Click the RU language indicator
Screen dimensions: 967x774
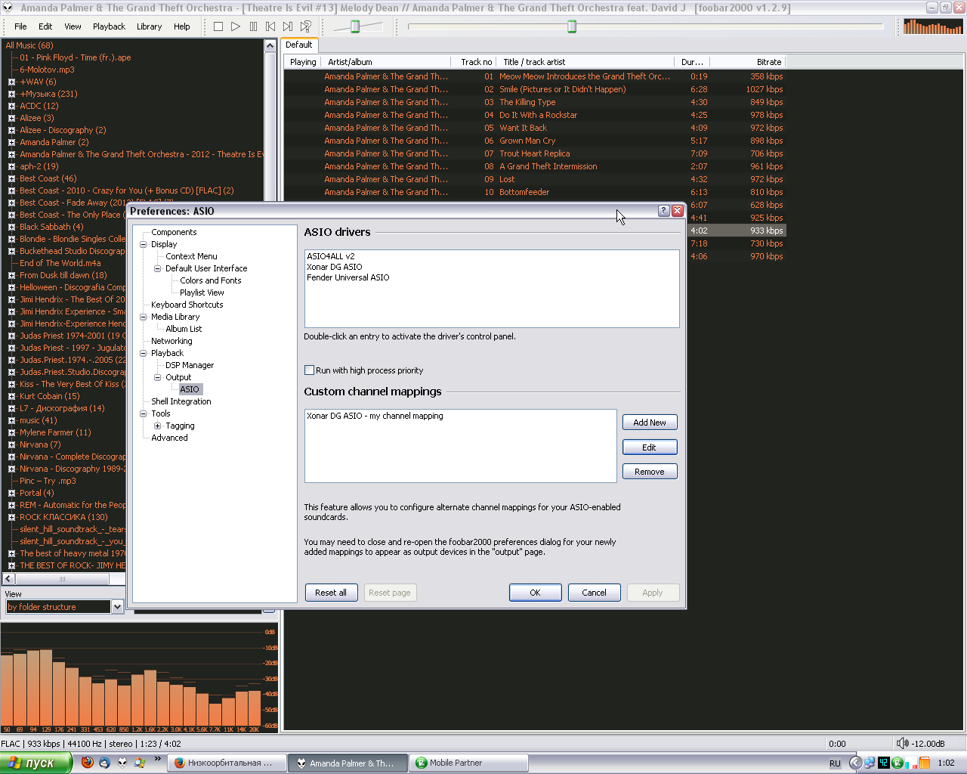click(x=835, y=763)
